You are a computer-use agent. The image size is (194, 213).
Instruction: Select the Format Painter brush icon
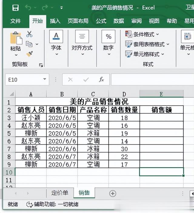[x=29, y=54]
